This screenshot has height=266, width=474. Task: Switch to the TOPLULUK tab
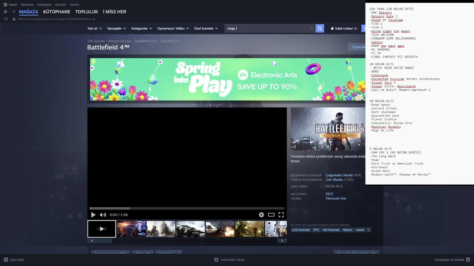click(x=87, y=12)
